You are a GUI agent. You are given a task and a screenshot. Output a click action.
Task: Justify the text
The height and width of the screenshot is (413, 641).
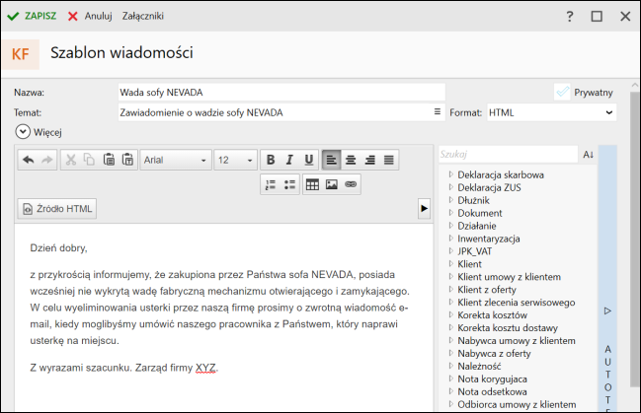389,160
